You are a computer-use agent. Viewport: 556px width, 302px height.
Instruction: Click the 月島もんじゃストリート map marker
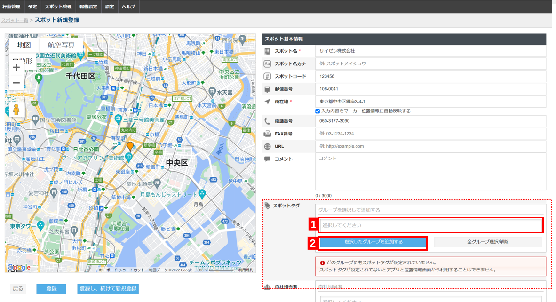click(202, 193)
